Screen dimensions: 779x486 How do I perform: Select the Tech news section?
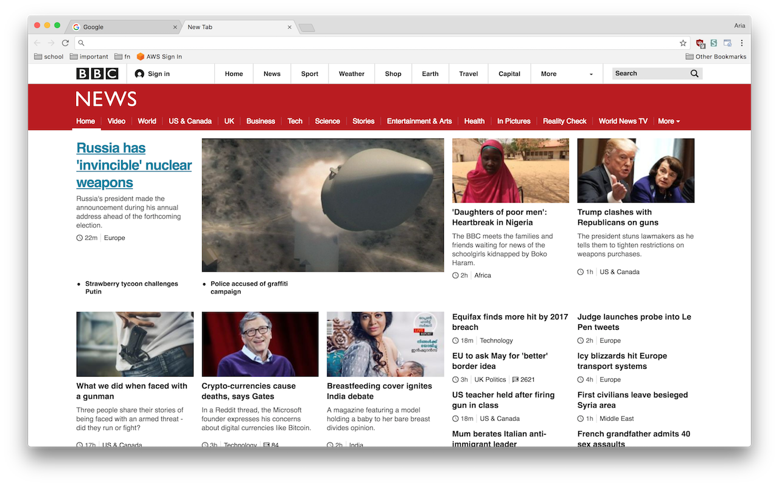[x=295, y=121]
